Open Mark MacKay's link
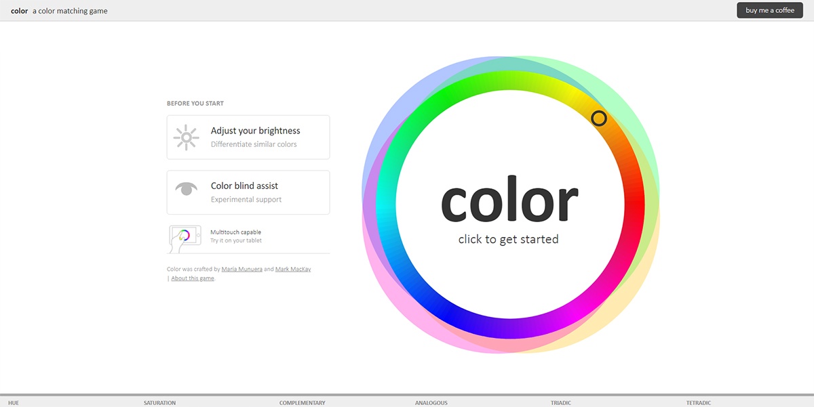 click(293, 269)
